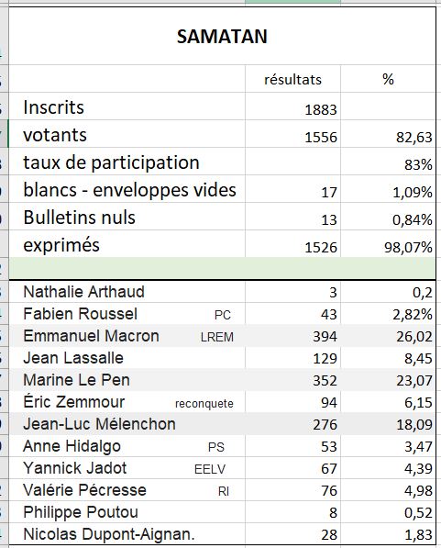Click the résultats column header cell

tap(292, 79)
